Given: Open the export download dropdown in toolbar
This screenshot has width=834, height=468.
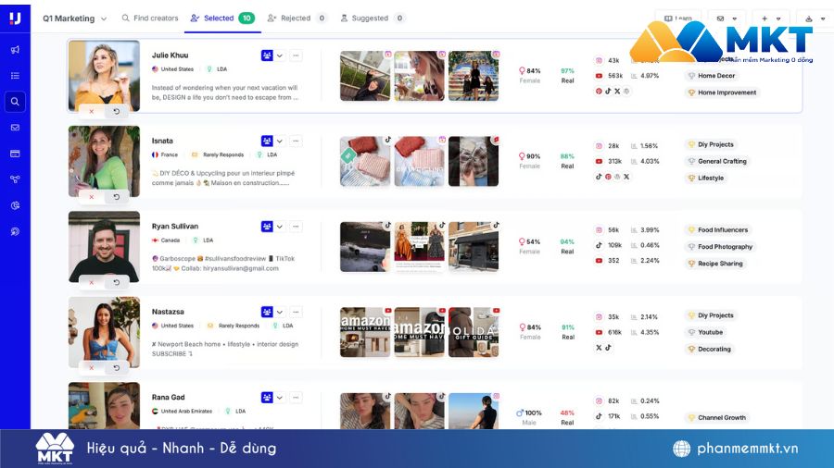Looking at the screenshot, I should click(x=815, y=18).
